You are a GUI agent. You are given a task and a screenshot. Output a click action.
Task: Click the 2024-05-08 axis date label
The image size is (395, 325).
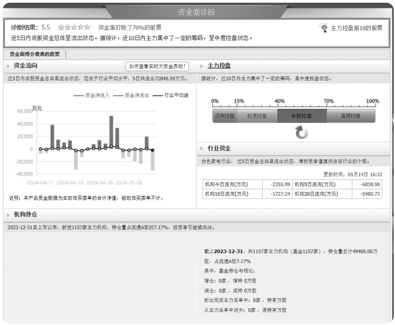coord(129,183)
